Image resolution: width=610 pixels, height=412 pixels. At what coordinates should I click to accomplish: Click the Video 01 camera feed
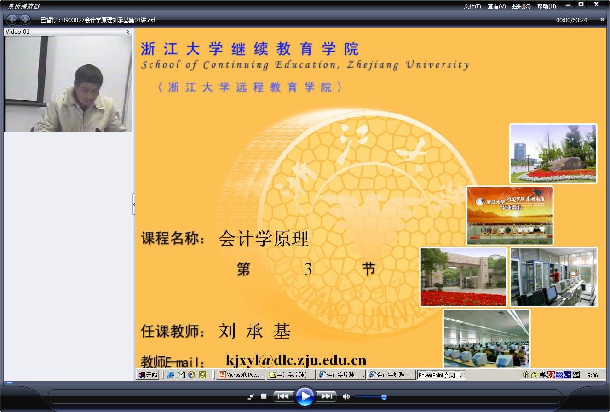click(68, 84)
